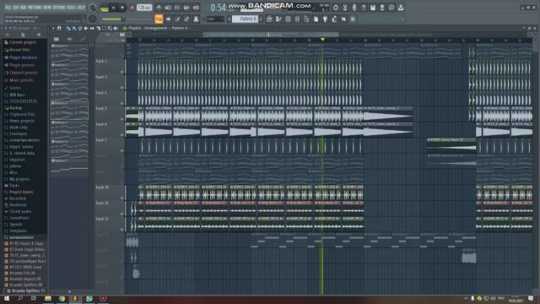Select the playlist Delete tool

pyautogui.click(x=80, y=28)
